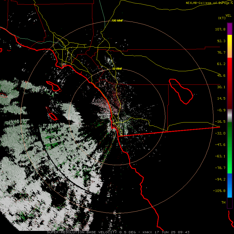Click the 107.8 velocity scale value
234x234 pixels.
click(220, 29)
